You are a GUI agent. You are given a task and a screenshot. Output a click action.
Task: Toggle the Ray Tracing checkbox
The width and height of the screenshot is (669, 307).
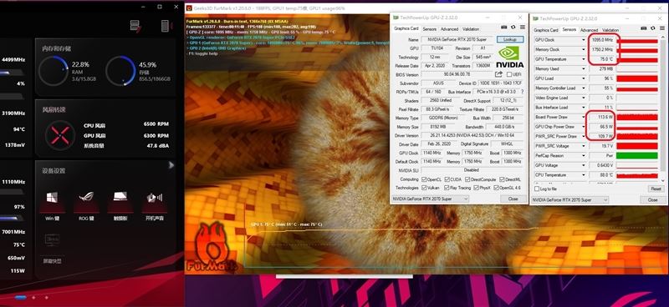pos(447,188)
